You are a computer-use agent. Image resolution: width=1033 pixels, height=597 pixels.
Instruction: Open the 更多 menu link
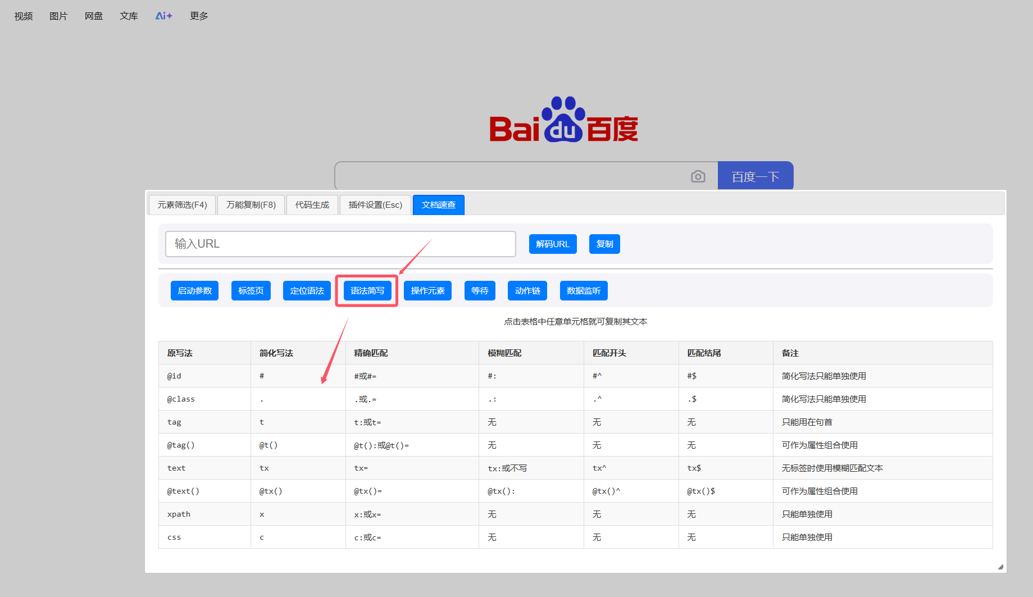pyautogui.click(x=199, y=16)
